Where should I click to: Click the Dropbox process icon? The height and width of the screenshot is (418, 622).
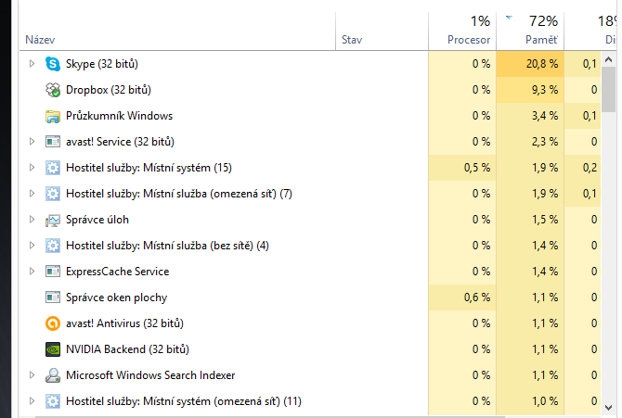tap(53, 90)
